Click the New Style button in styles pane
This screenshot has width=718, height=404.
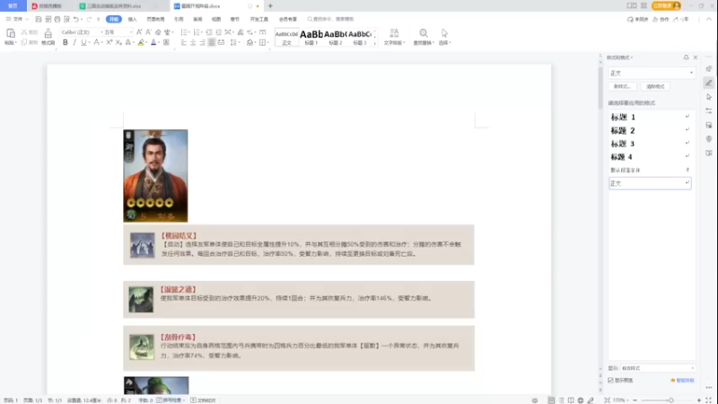coord(622,86)
